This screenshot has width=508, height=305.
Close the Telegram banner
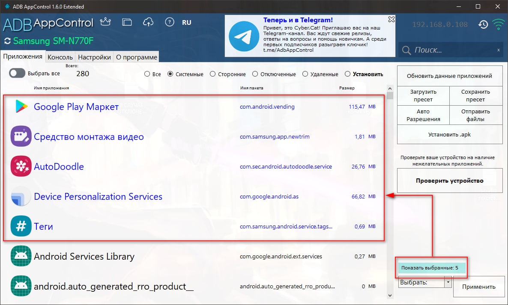tap(391, 19)
